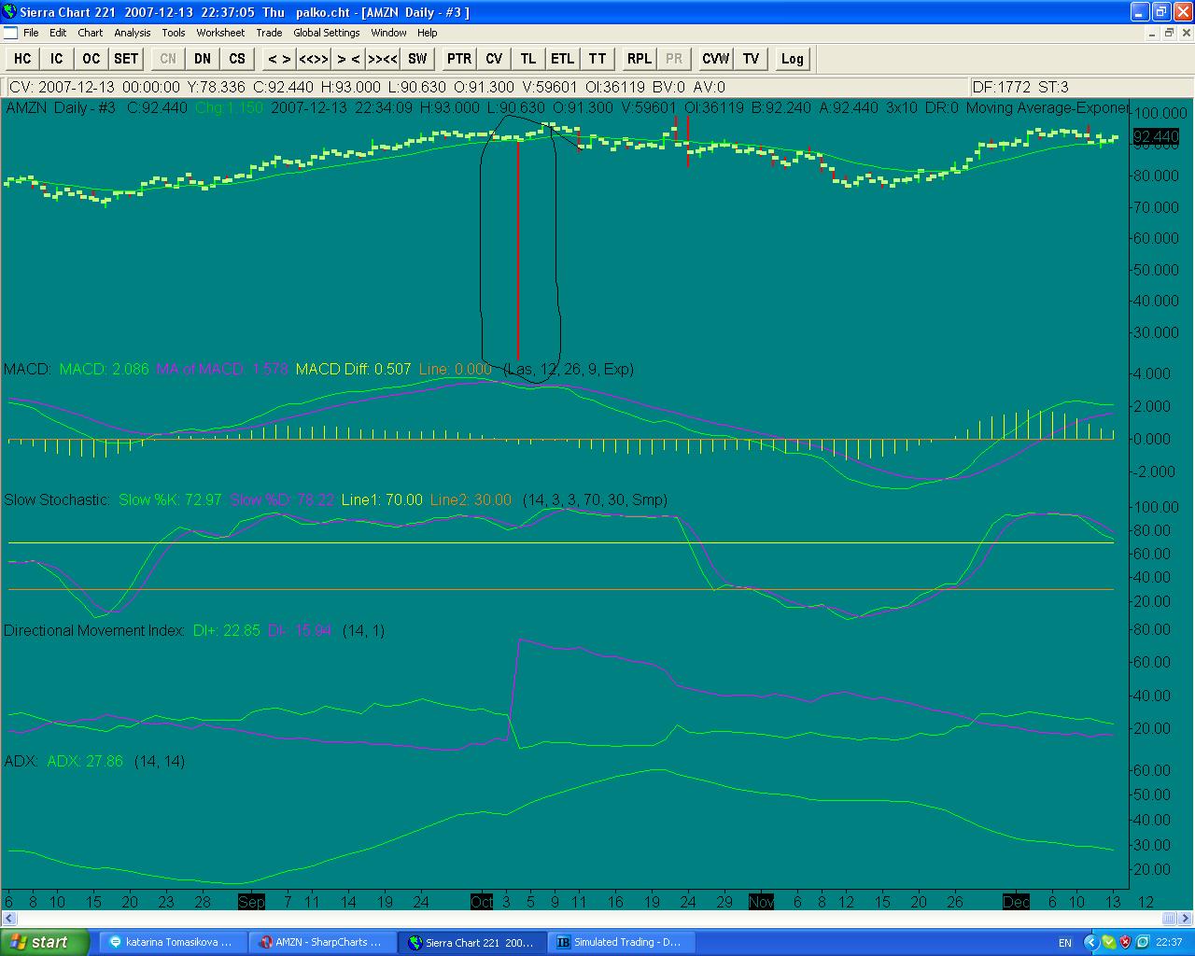The image size is (1195, 956).
Task: Open the message Log
Action: pos(792,59)
